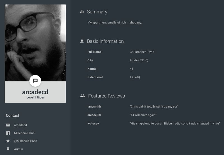This screenshot has height=155, width=224.
Task: Open reviewer watusay's profile
Action: tap(93, 123)
